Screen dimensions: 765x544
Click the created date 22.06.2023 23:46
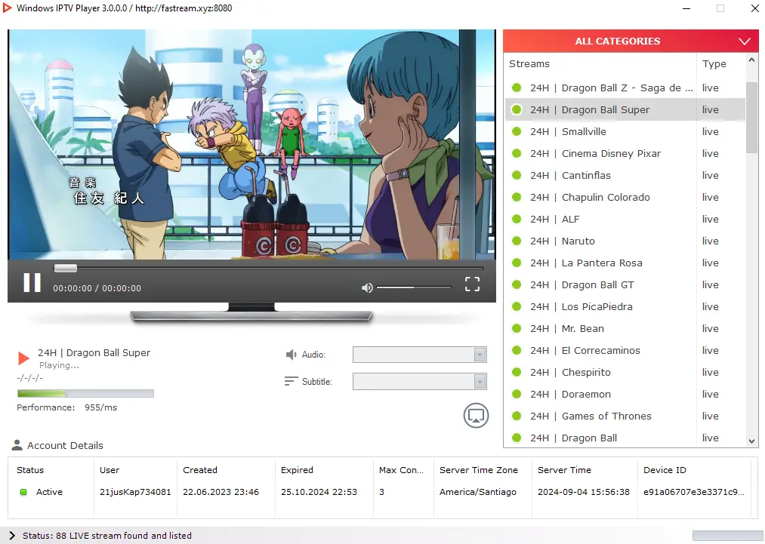coord(221,492)
